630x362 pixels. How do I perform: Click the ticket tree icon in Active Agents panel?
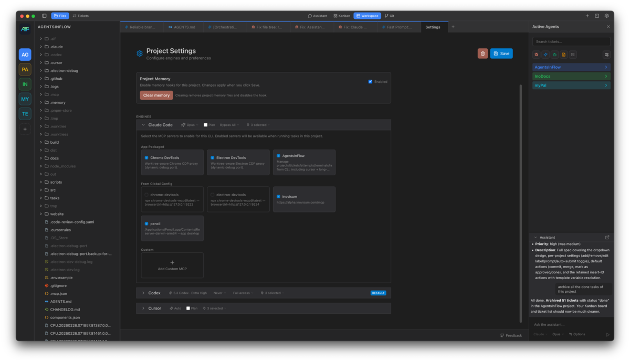click(606, 54)
